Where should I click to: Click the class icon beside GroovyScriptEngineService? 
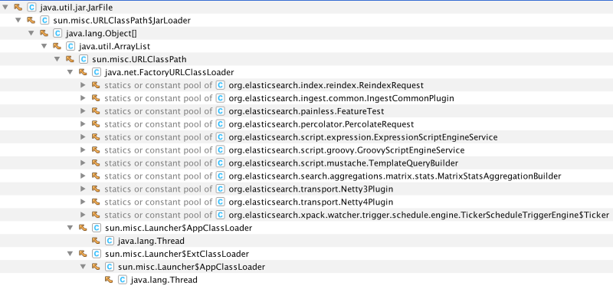pos(221,150)
